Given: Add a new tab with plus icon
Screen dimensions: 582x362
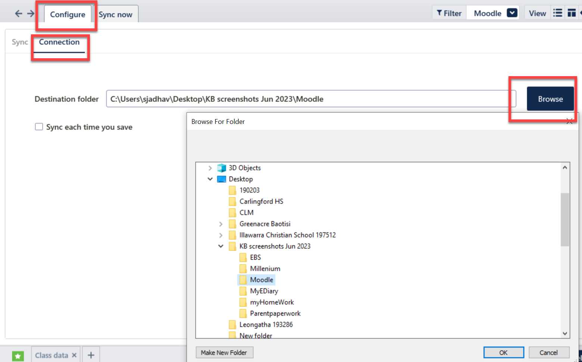Looking at the screenshot, I should [x=91, y=355].
